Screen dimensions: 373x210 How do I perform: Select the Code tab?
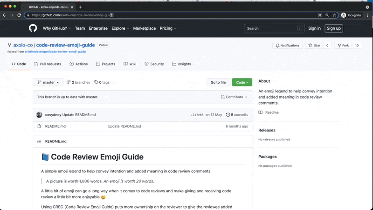[19, 64]
